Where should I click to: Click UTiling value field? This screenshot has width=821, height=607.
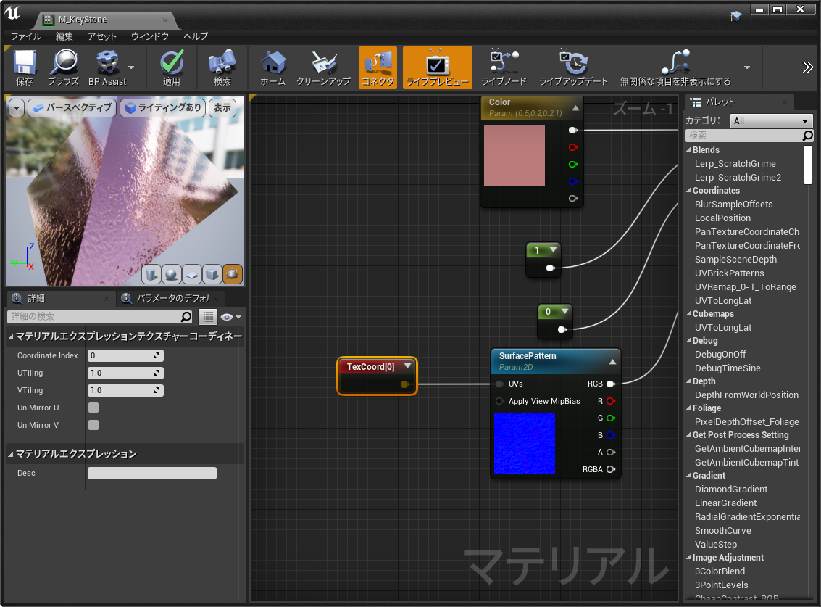pos(125,373)
